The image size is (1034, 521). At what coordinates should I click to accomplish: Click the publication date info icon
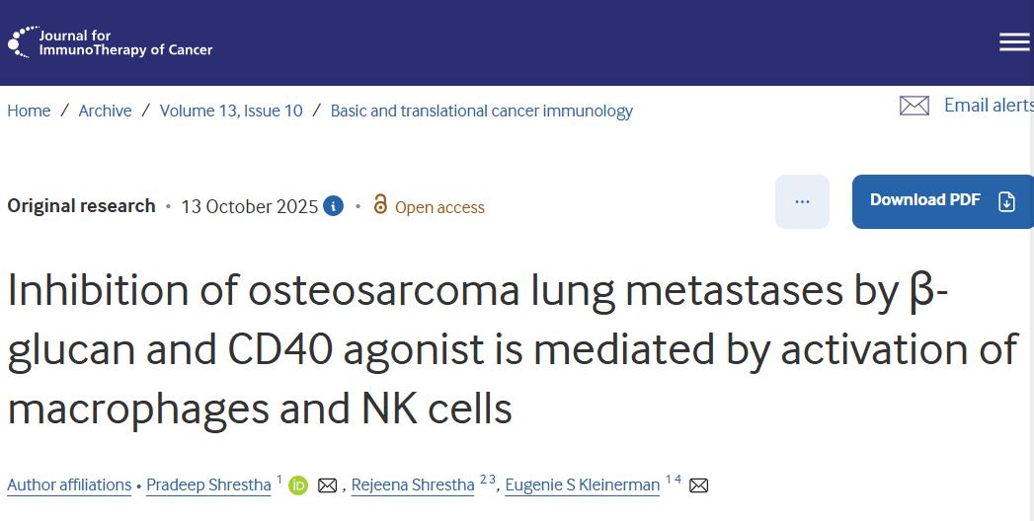point(334,206)
